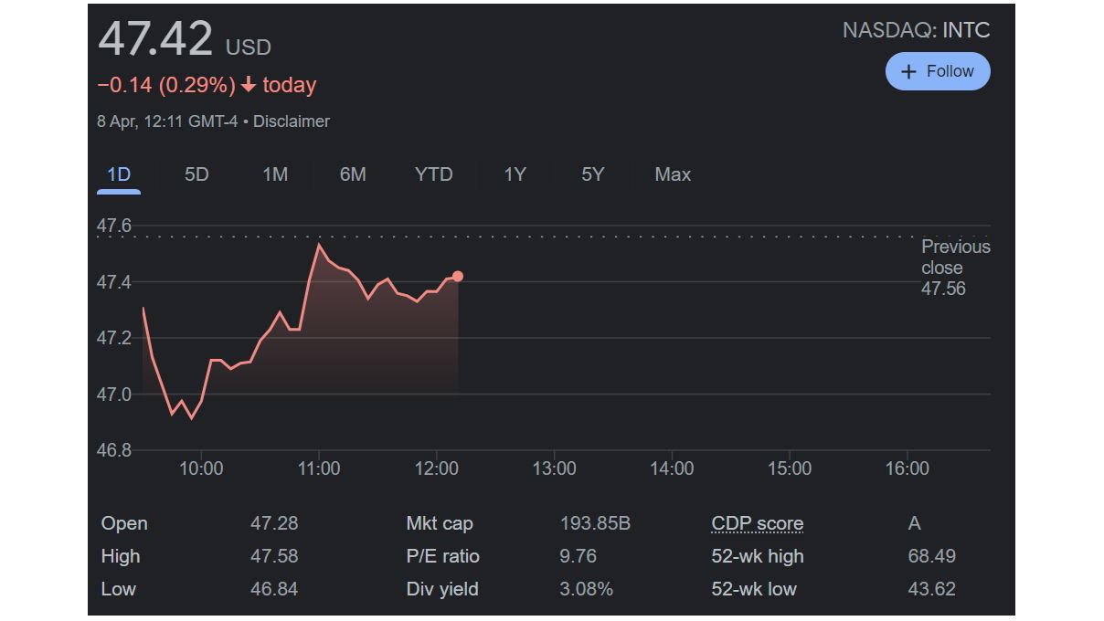Click the current price marker dot on chart
The height and width of the screenshot is (621, 1104).
point(458,276)
